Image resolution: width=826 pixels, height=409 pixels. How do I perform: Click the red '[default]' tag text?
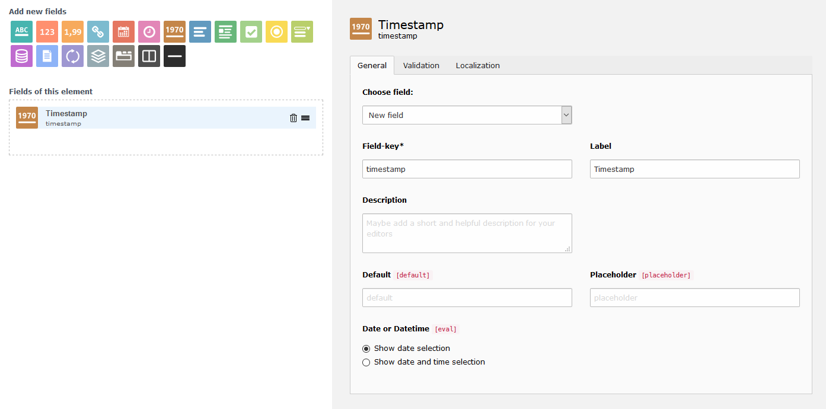pos(413,275)
